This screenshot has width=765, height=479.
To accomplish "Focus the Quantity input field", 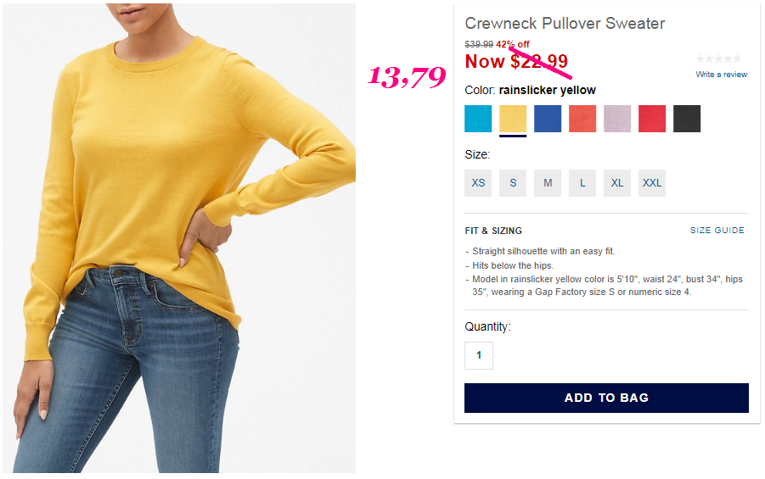I will point(479,355).
